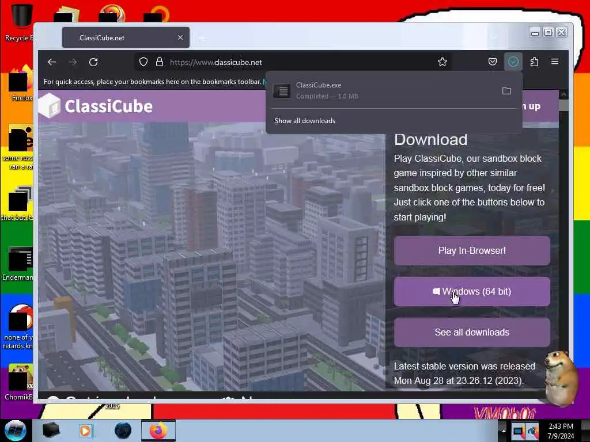Open a new tab with the plus button
The image size is (590, 442).
(x=202, y=38)
